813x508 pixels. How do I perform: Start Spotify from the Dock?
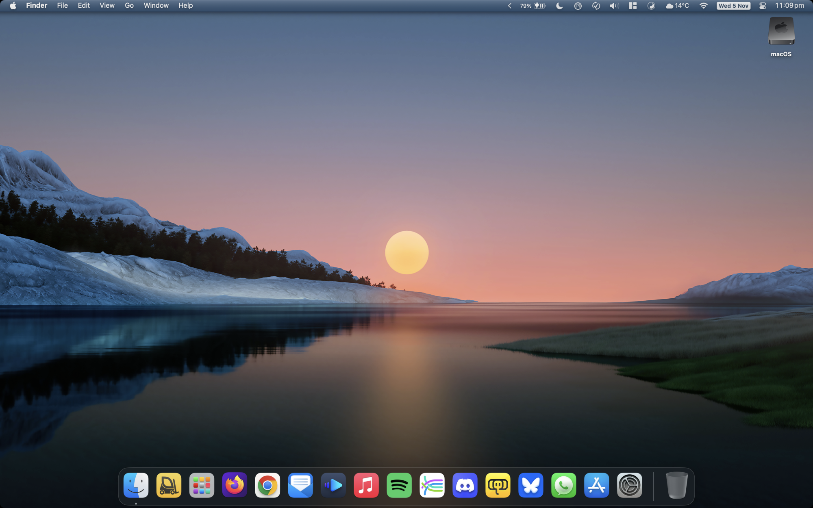(399, 485)
